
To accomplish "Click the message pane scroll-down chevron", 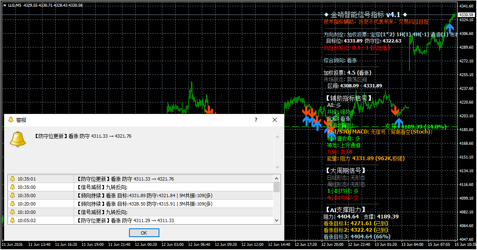I will pyautogui.click(x=277, y=167).
